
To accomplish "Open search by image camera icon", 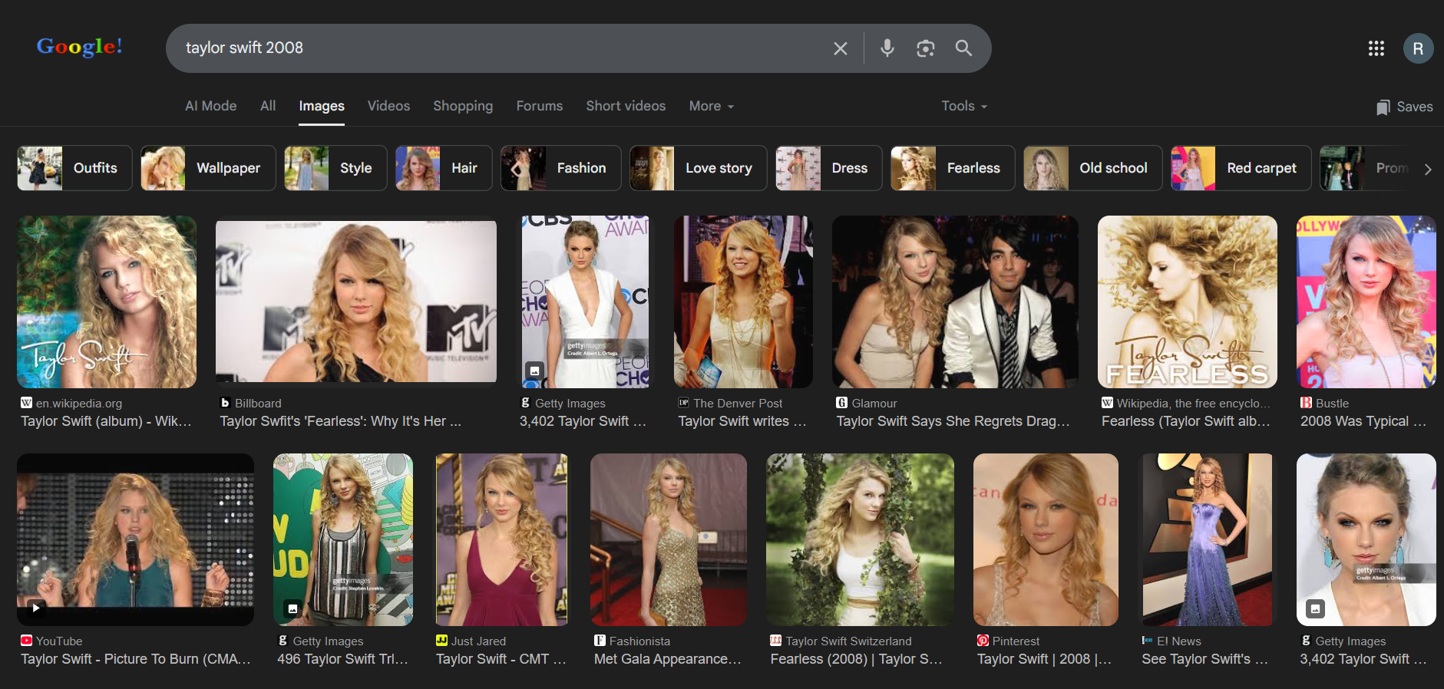I will 925,48.
